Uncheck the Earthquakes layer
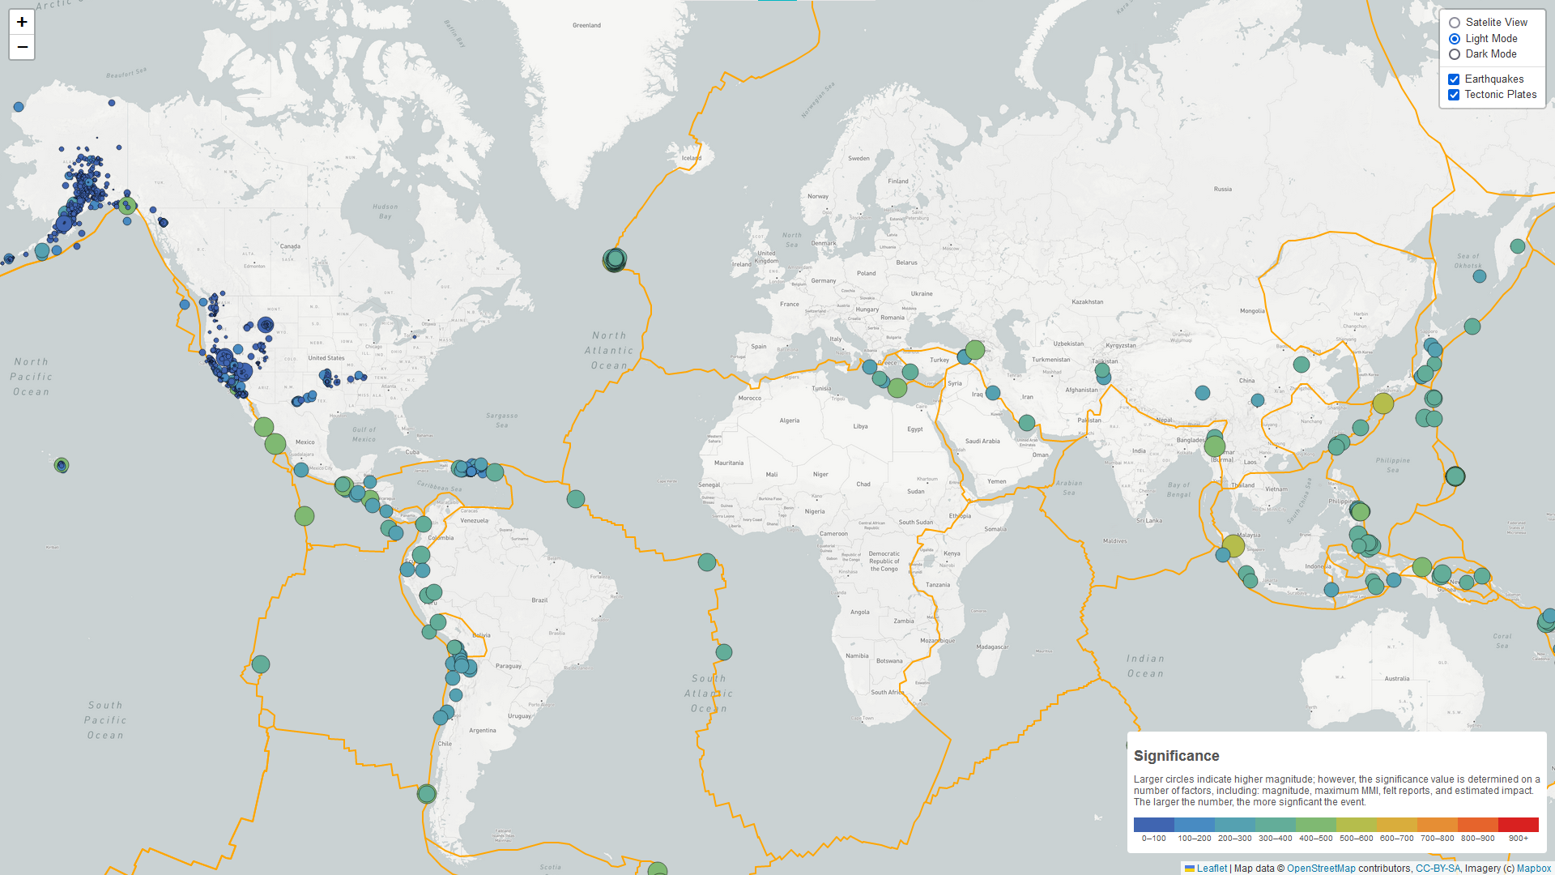 (1453, 79)
